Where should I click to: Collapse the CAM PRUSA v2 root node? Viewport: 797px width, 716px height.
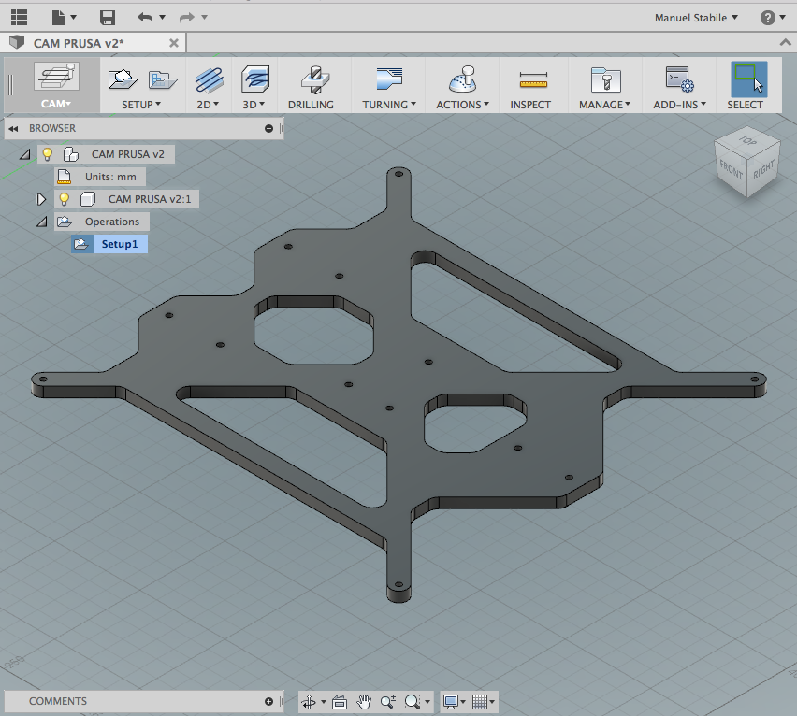click(x=25, y=154)
